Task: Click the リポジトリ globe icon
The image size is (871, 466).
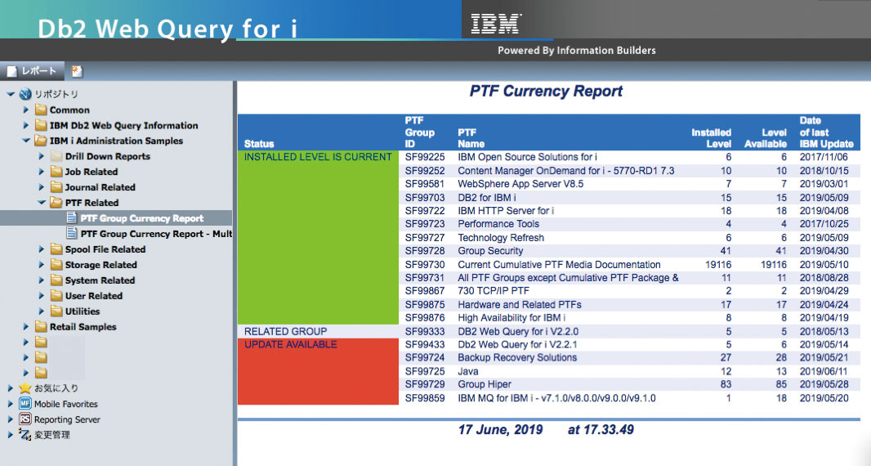Action: click(x=25, y=94)
